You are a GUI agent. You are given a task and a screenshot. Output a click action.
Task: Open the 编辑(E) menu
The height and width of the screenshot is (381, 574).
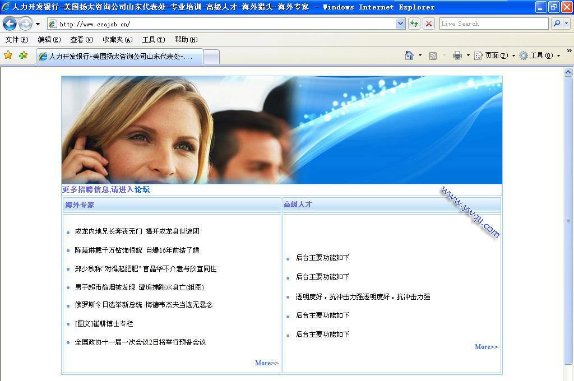click(49, 40)
